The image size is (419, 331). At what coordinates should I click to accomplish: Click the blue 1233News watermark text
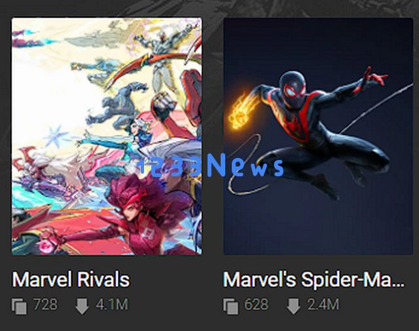[211, 166]
